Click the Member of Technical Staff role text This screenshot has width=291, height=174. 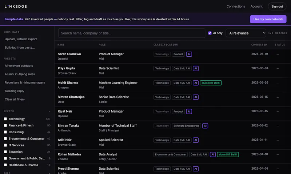point(117,126)
